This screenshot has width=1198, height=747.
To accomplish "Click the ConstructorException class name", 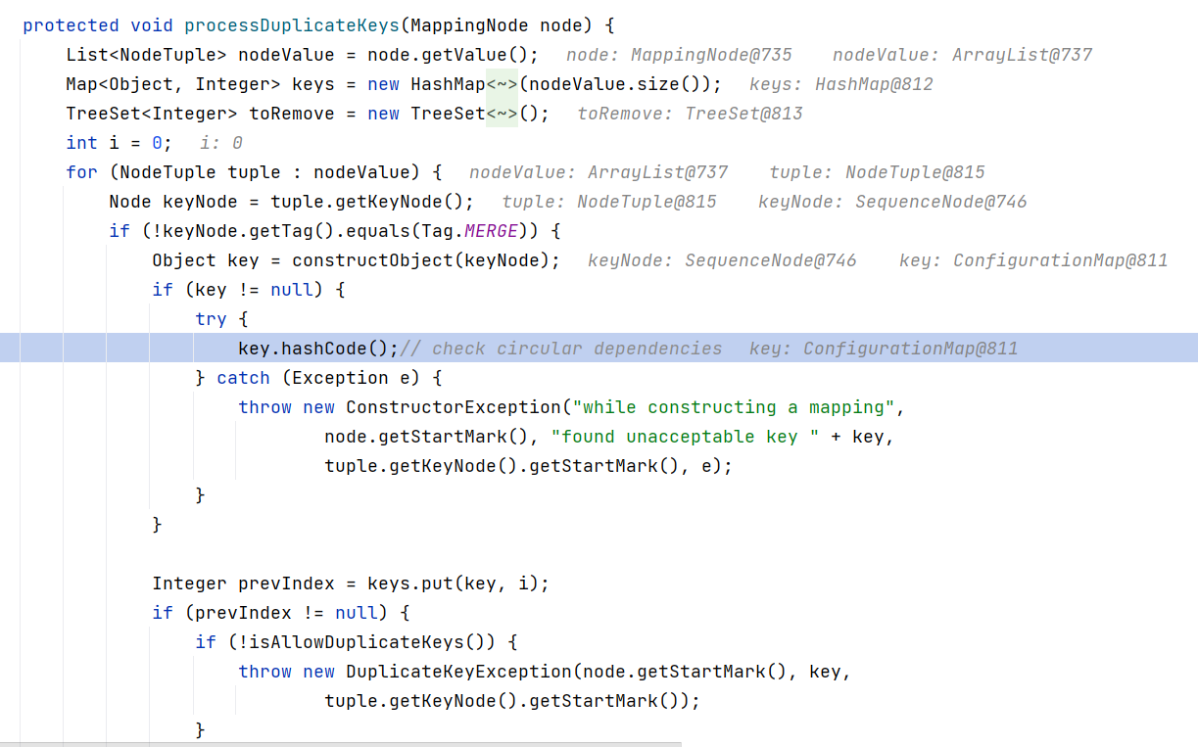I will pos(455,407).
